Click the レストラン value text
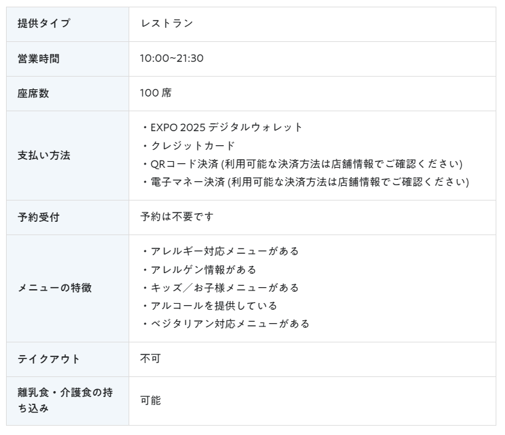Viewport: 505px width, 435px height. tap(167, 24)
